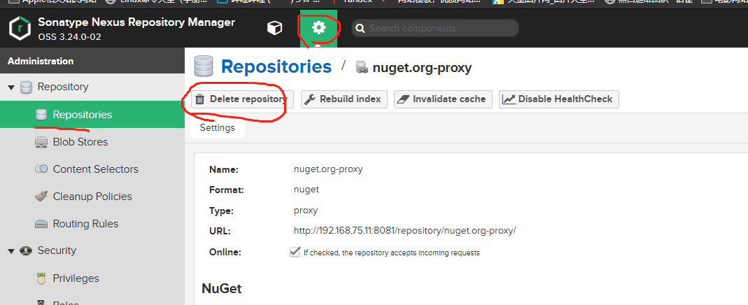The width and height of the screenshot is (748, 305).
Task: Click the Security officer icon
Action: pos(26,250)
